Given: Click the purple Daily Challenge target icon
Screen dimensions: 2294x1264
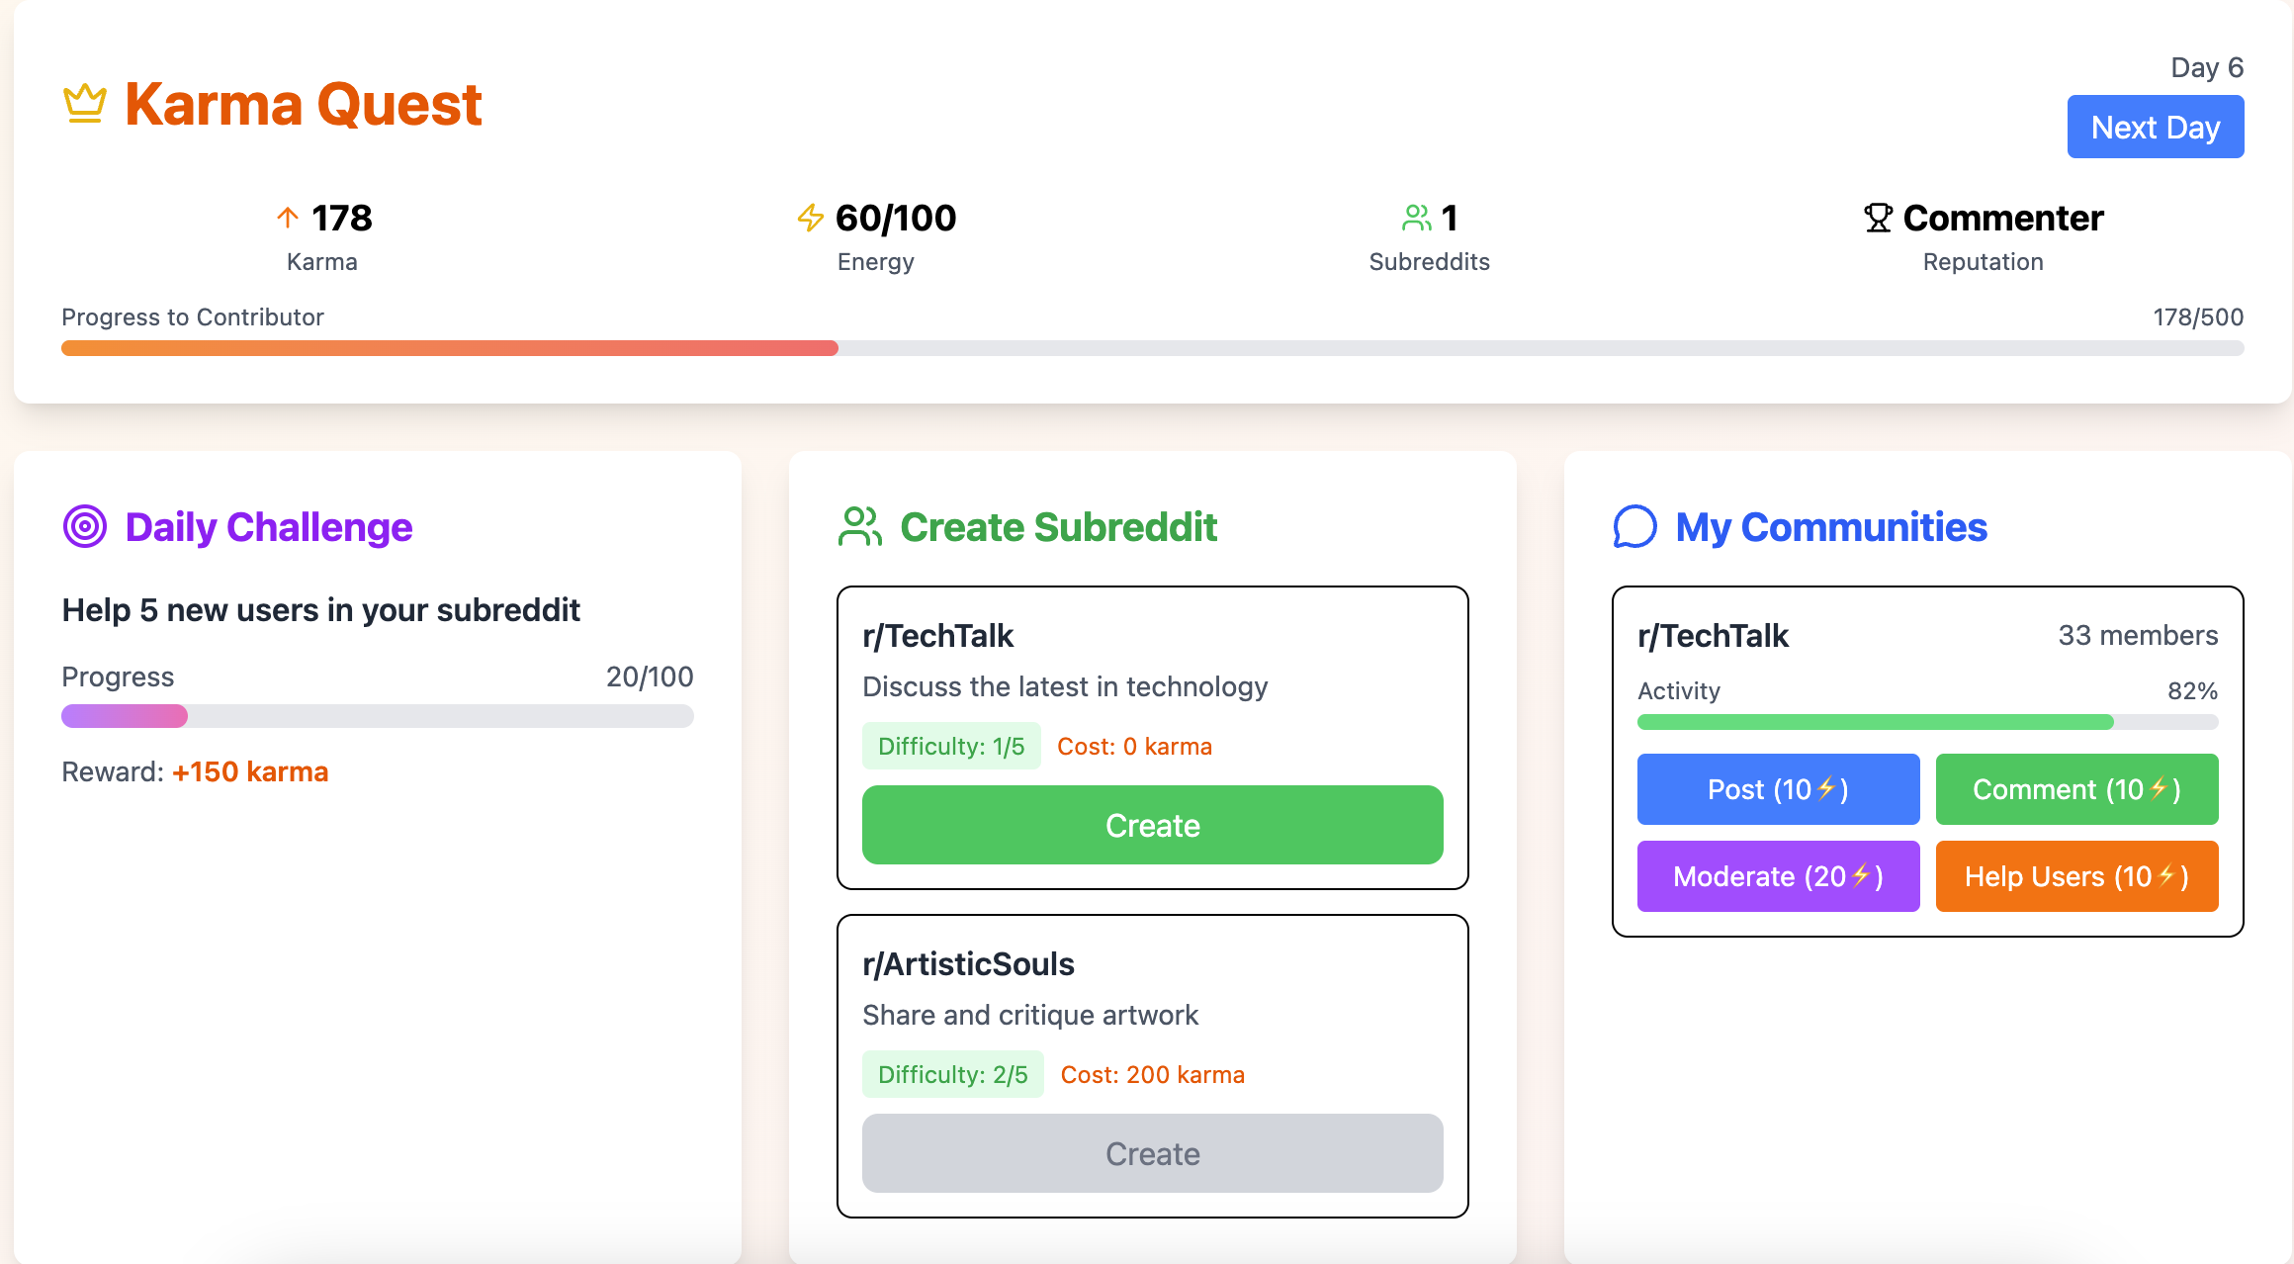Looking at the screenshot, I should [85, 526].
